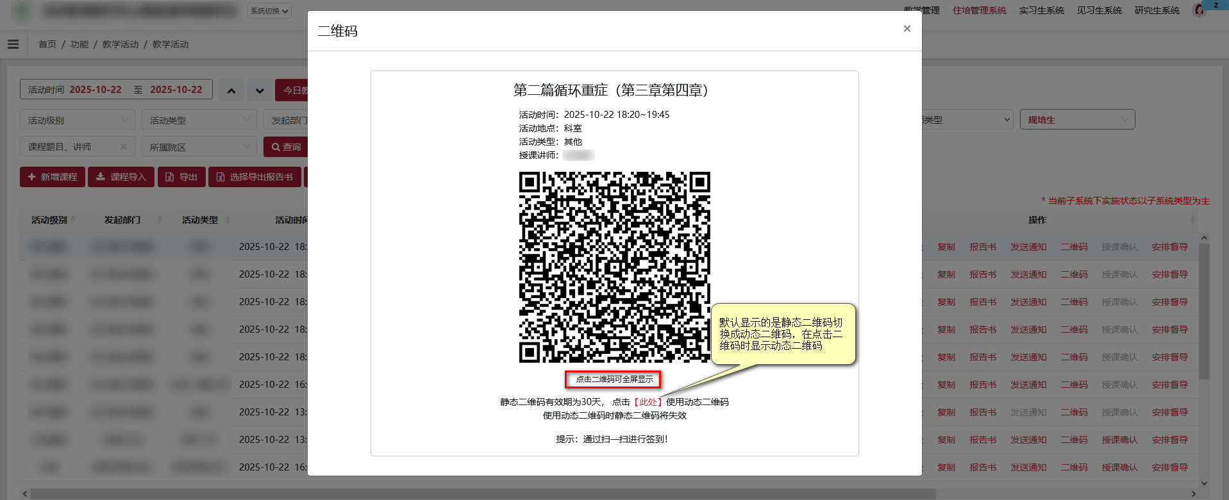
Task: Click the horizontal scrollbar left arrow
Action: point(25,494)
